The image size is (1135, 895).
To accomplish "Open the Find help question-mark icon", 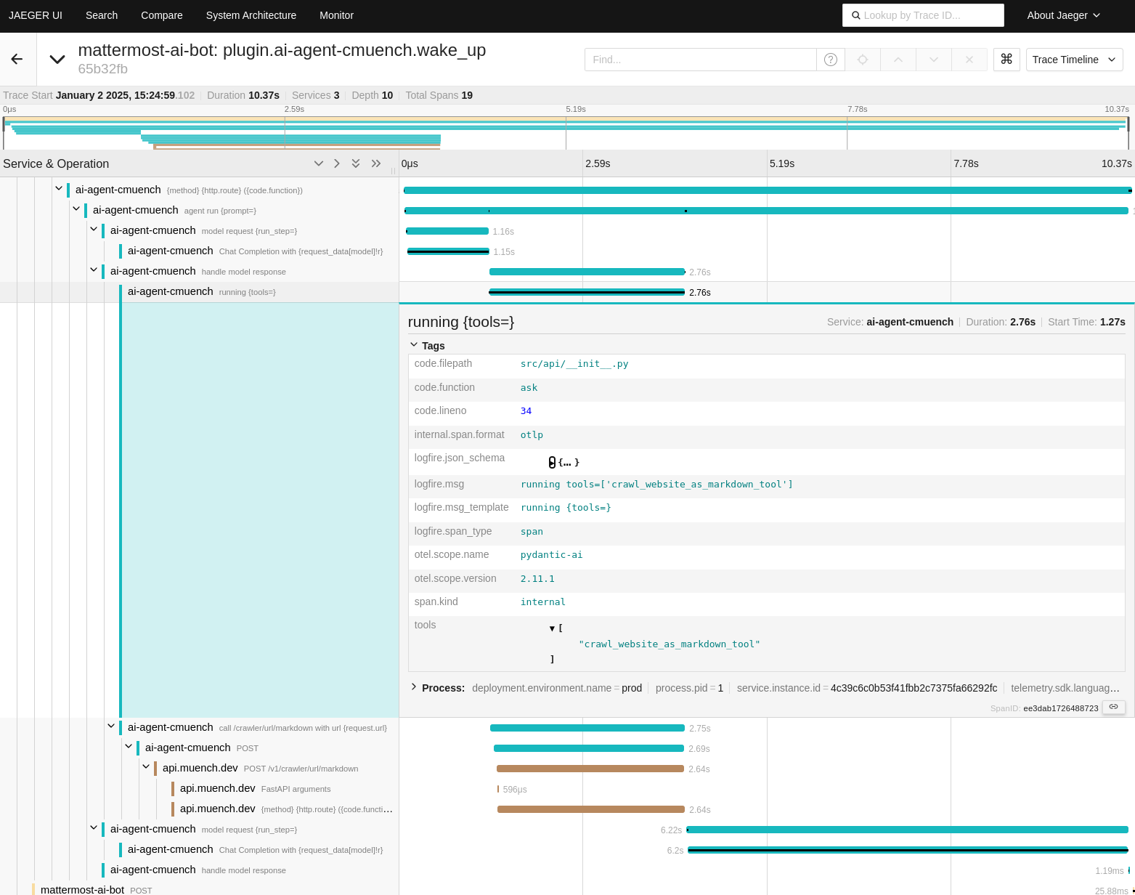I will [831, 60].
